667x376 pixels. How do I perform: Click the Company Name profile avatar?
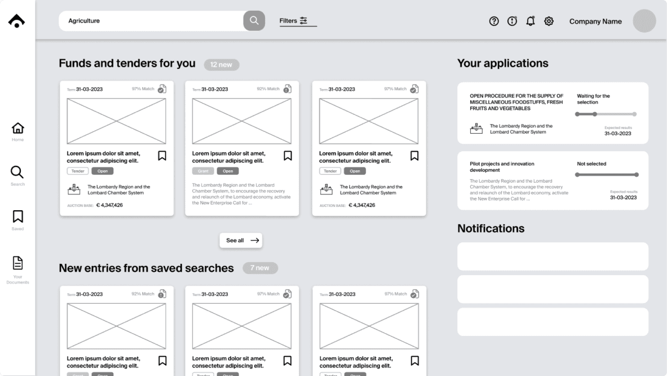[644, 21]
